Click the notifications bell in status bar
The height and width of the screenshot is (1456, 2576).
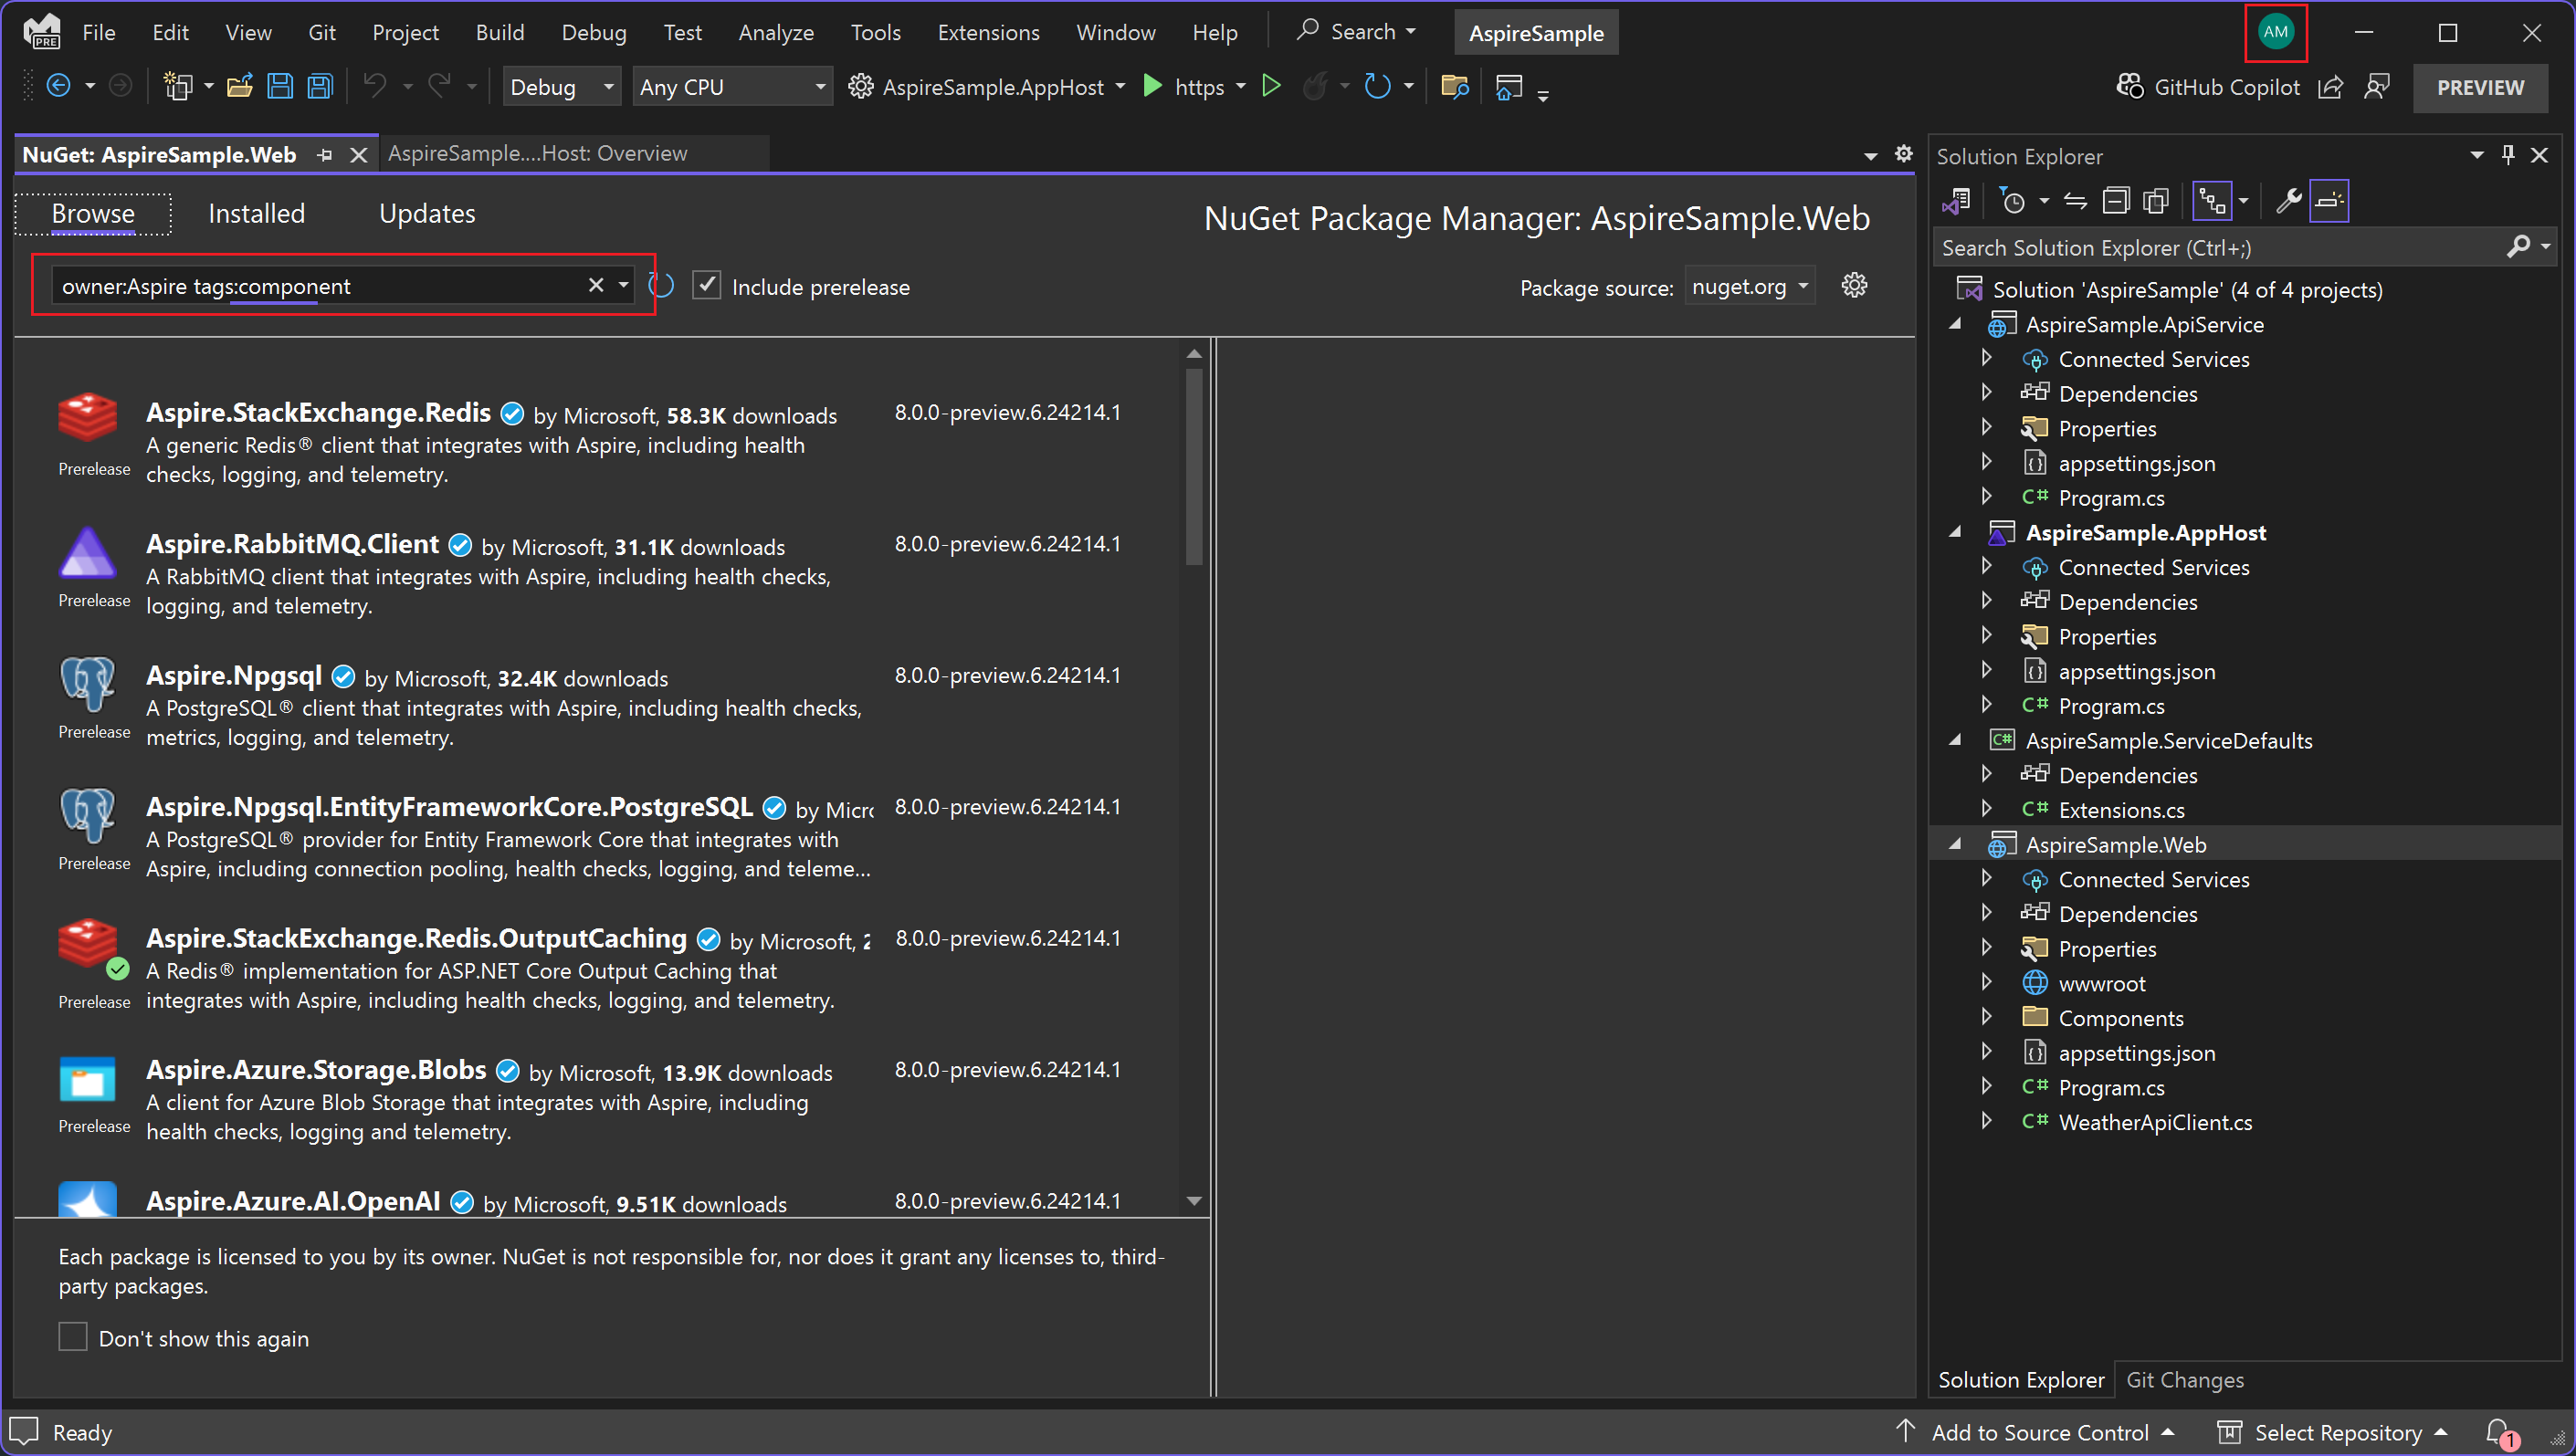click(x=2499, y=1433)
